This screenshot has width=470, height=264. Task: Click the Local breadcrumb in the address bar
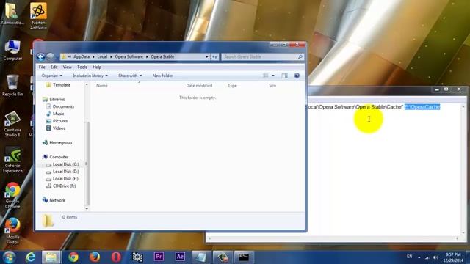[x=102, y=57]
